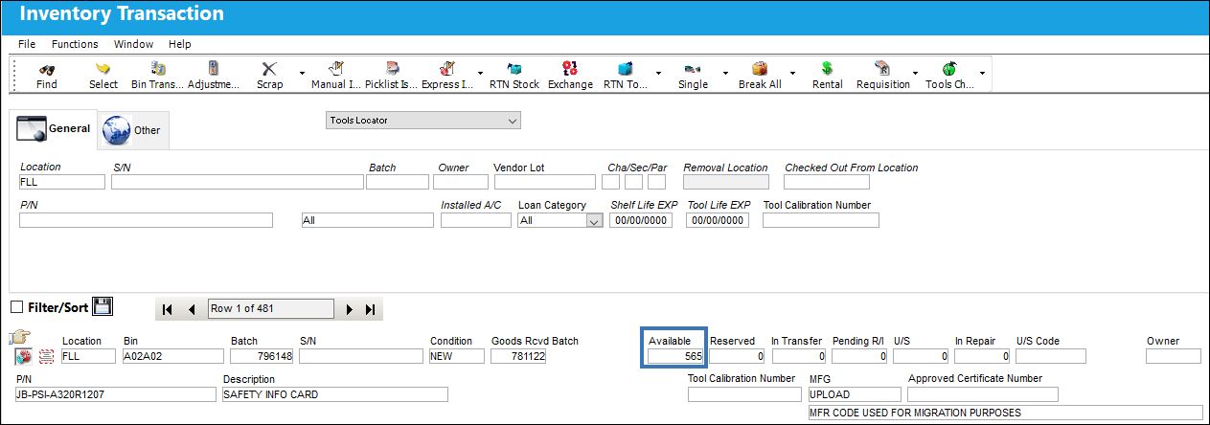
Task: Click the Tools Check toolbar icon
Action: point(949,69)
